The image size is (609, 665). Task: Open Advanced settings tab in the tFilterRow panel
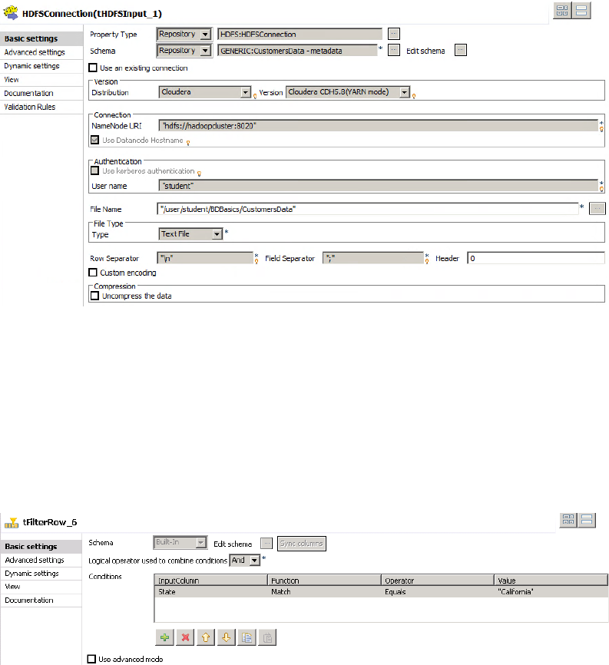(x=41, y=560)
